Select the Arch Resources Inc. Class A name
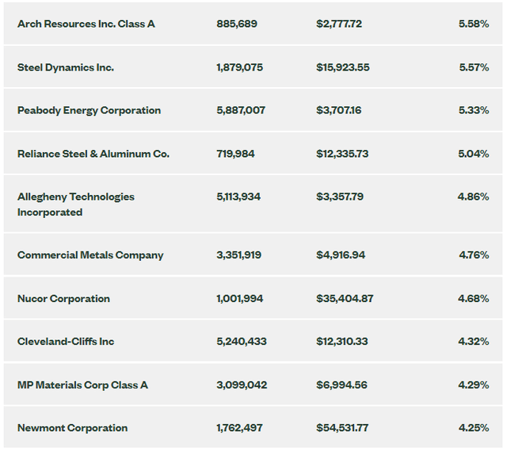Viewport: 507px width, 455px height. (86, 24)
